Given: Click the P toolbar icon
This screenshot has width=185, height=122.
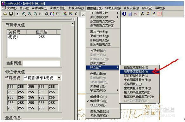Looking at the screenshot, I should click(70, 14).
